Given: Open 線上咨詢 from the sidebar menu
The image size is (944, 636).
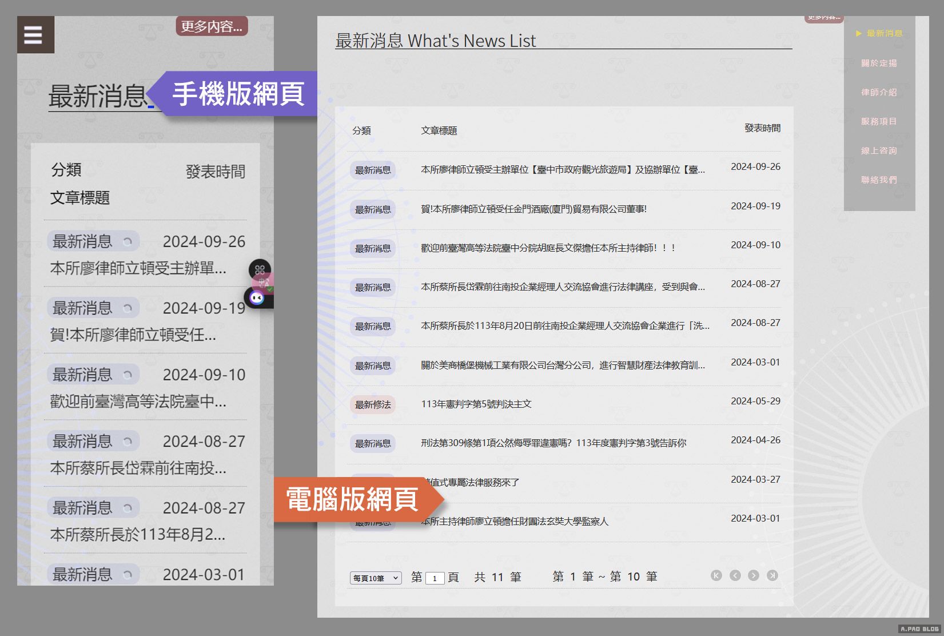Looking at the screenshot, I should pyautogui.click(x=879, y=150).
